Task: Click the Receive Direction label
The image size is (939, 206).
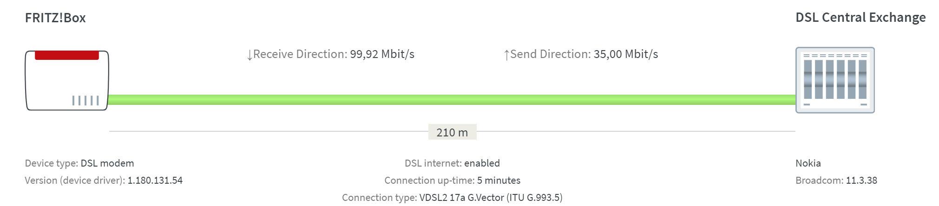Action: pyautogui.click(x=300, y=54)
